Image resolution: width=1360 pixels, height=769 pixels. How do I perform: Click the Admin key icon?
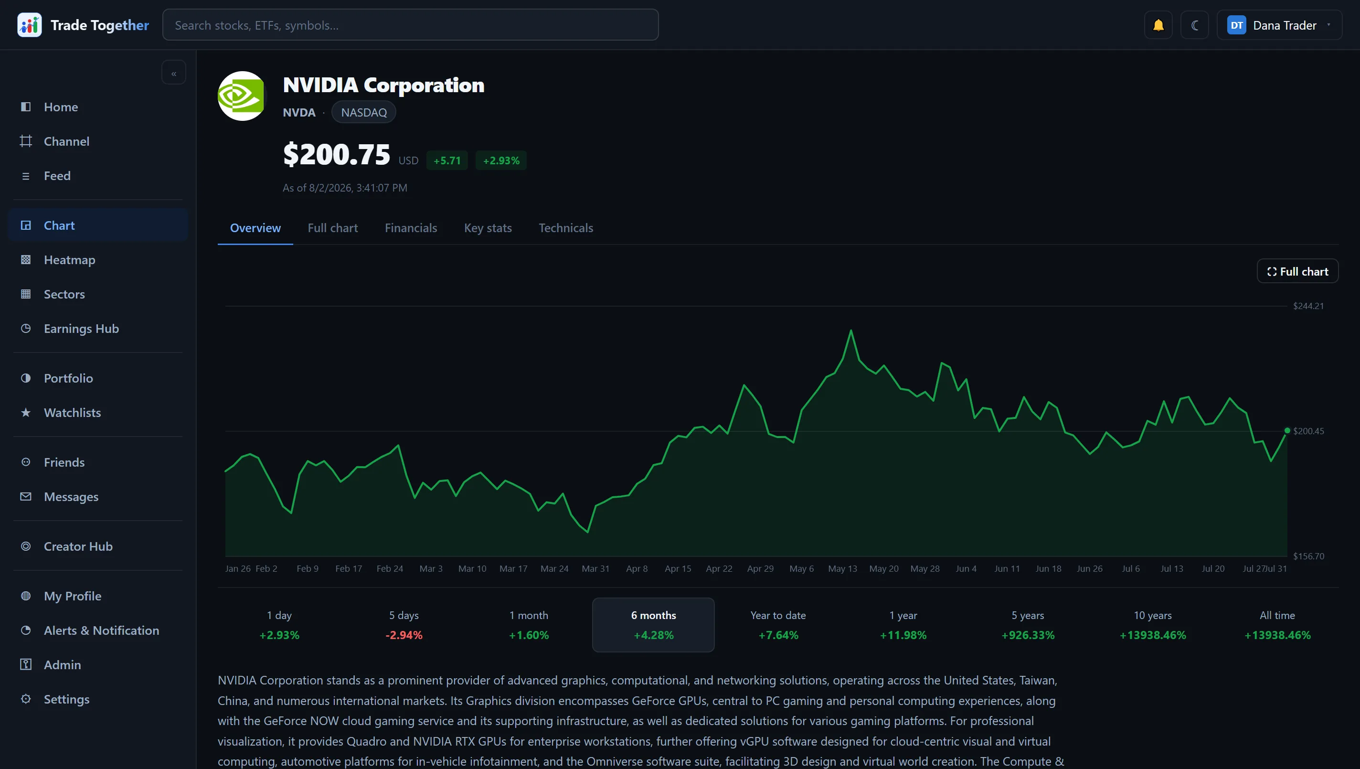coord(25,664)
